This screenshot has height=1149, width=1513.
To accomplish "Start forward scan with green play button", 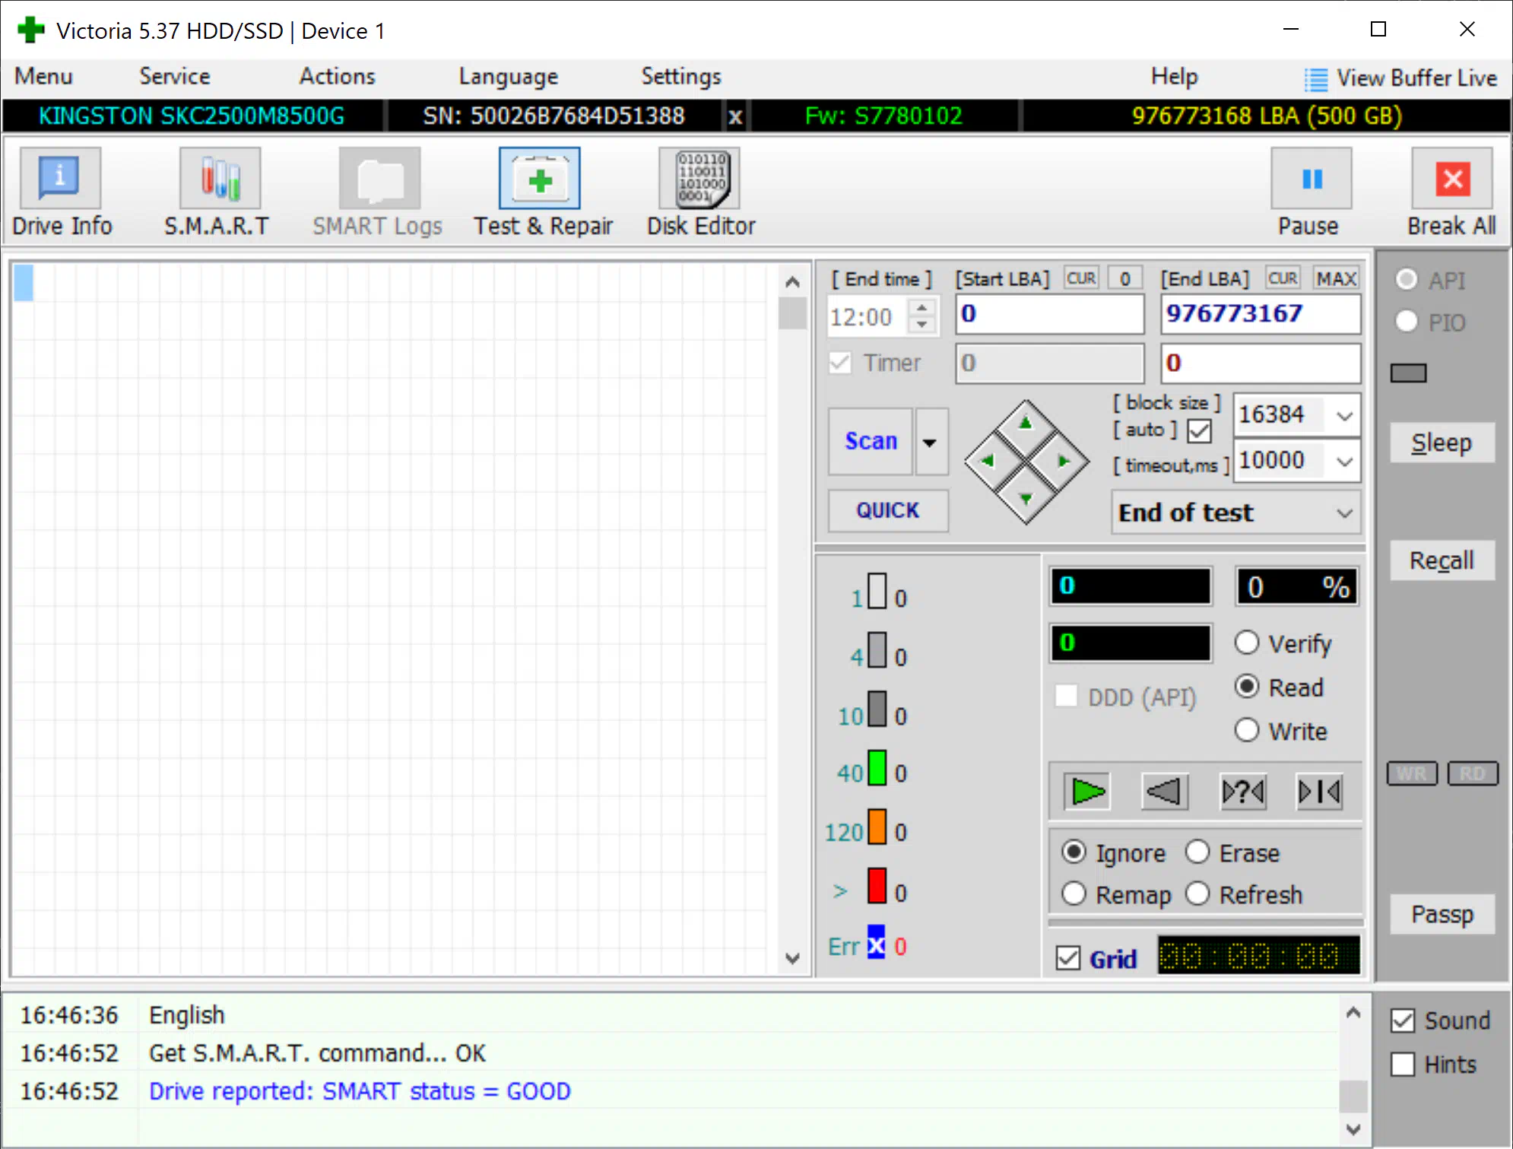I will [x=1088, y=792].
